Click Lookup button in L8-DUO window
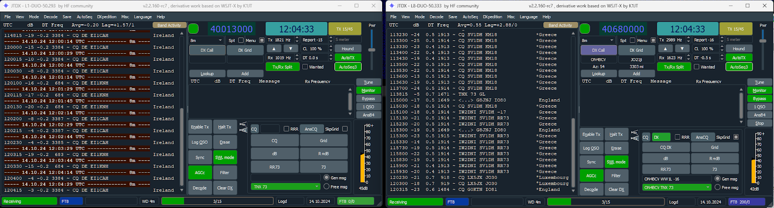Image resolution: width=774 pixels, height=208 pixels. (598, 74)
